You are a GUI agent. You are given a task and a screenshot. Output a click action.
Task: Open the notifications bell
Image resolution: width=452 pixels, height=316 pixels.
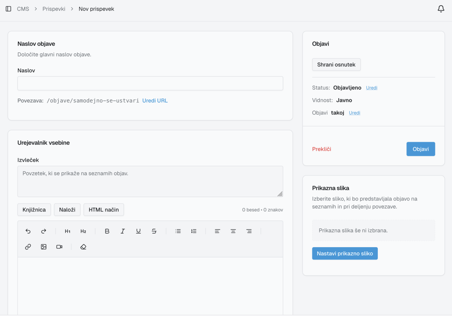coord(441,9)
